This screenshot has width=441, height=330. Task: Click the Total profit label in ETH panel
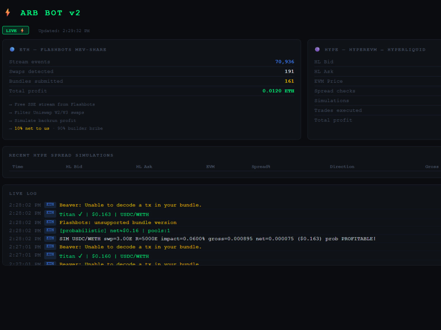28,91
